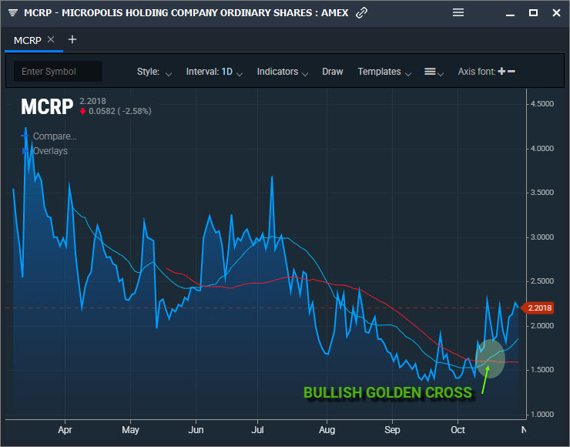Maximize the chart window
The height and width of the screenshot is (447, 570).
(533, 13)
